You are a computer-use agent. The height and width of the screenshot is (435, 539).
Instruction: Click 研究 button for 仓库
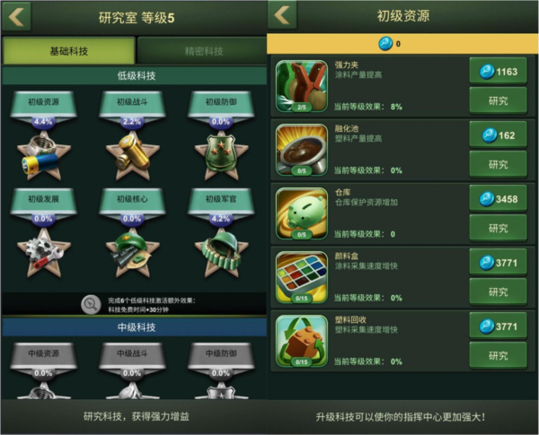[x=498, y=228]
